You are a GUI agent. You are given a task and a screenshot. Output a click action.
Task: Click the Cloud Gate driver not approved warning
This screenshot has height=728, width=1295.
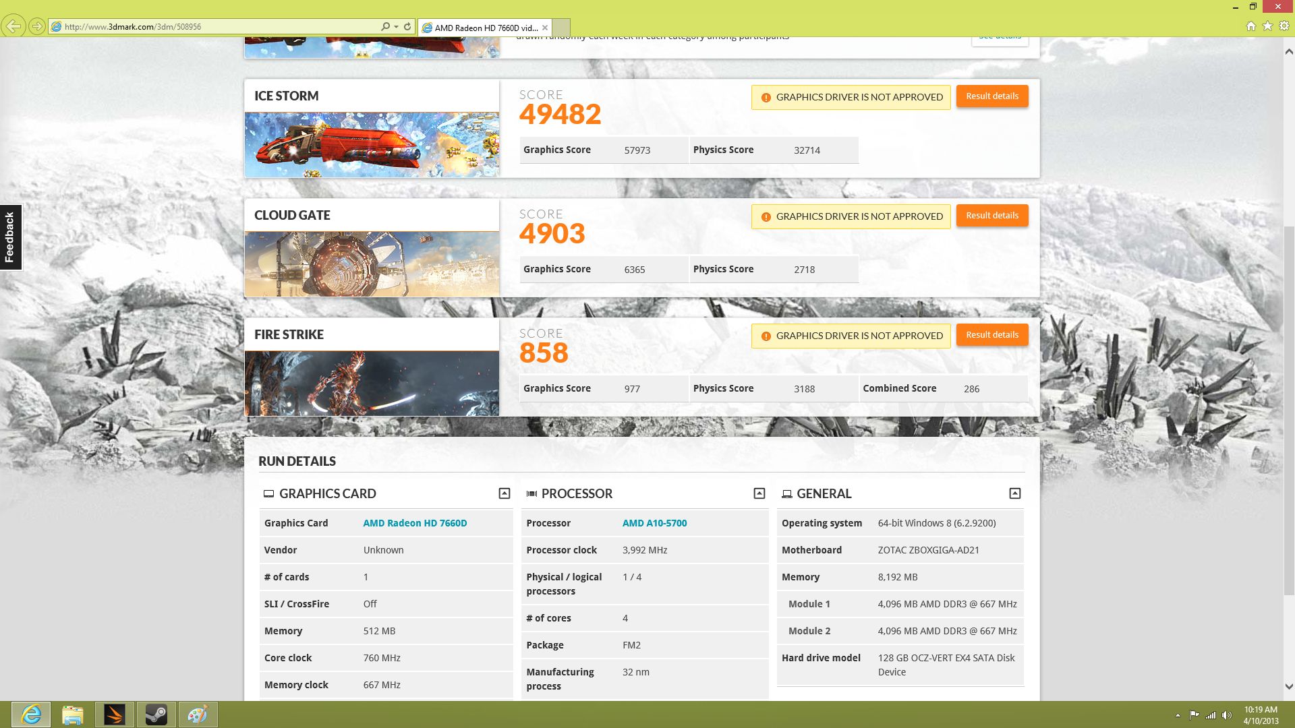pos(851,216)
